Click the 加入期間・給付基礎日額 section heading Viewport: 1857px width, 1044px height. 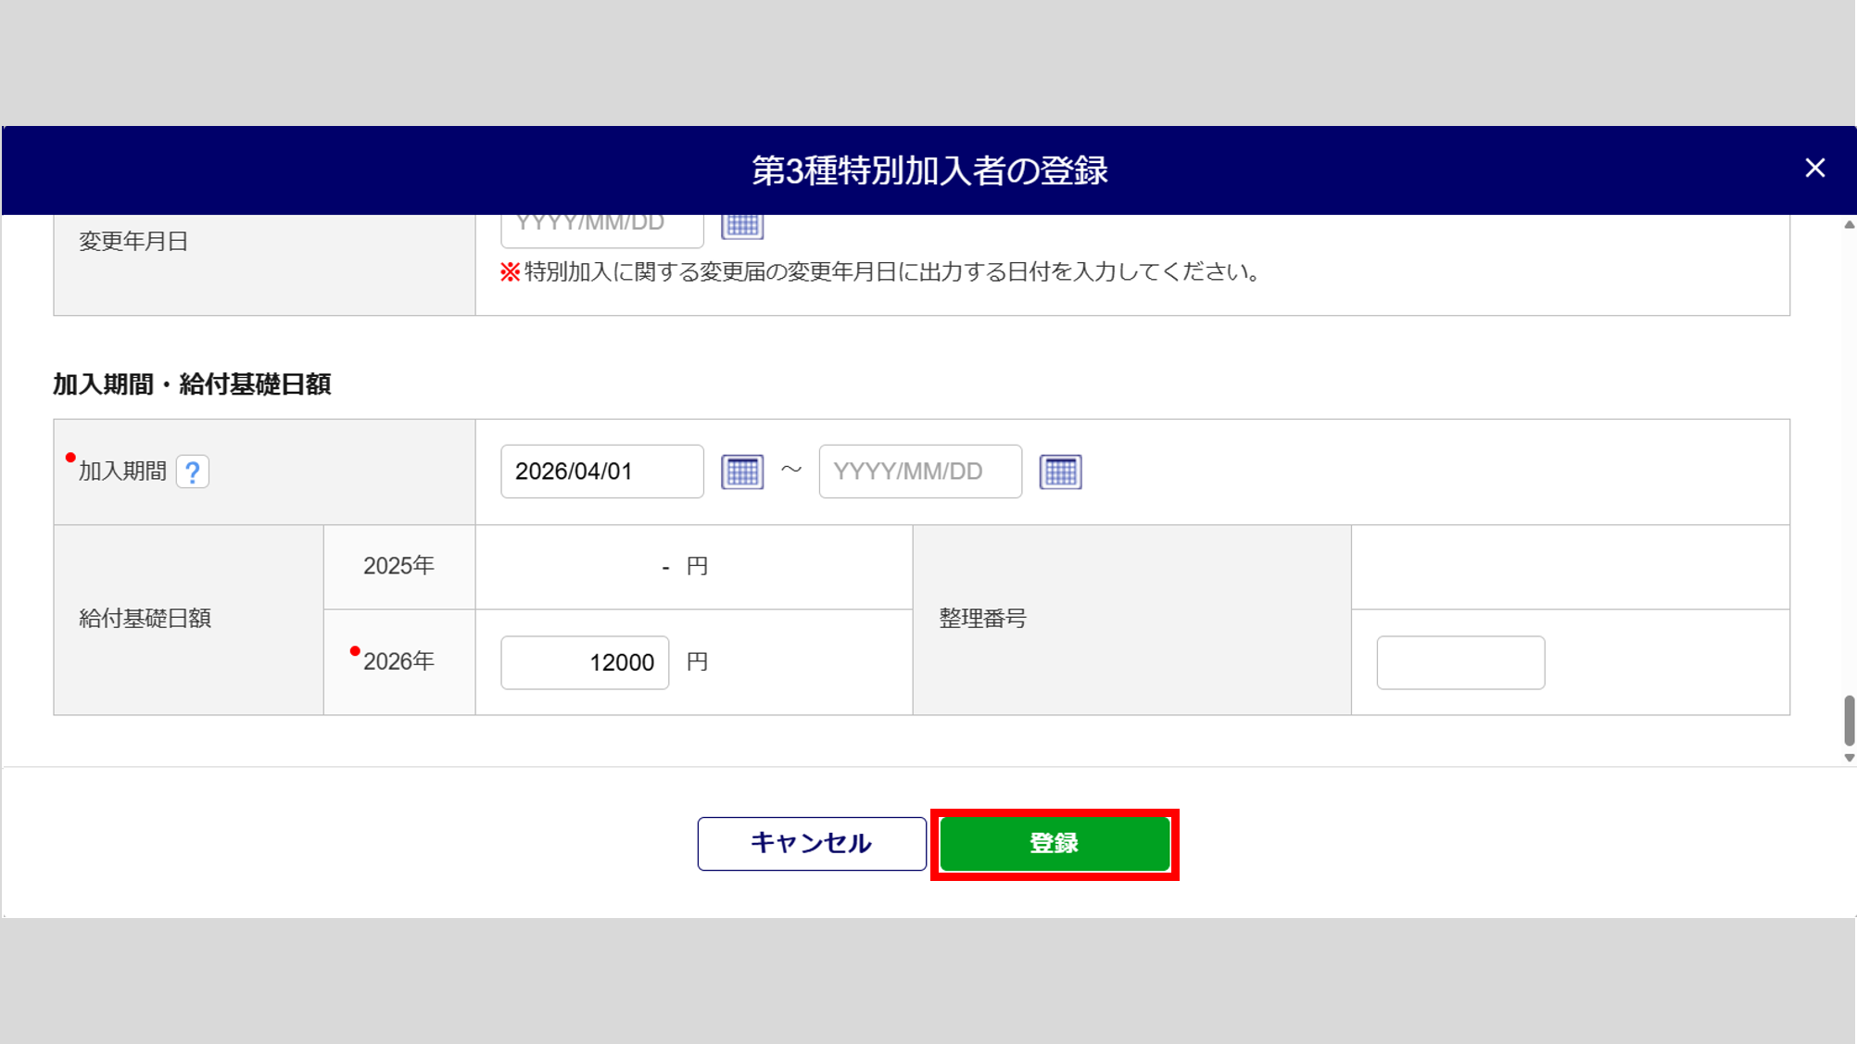pos(192,384)
